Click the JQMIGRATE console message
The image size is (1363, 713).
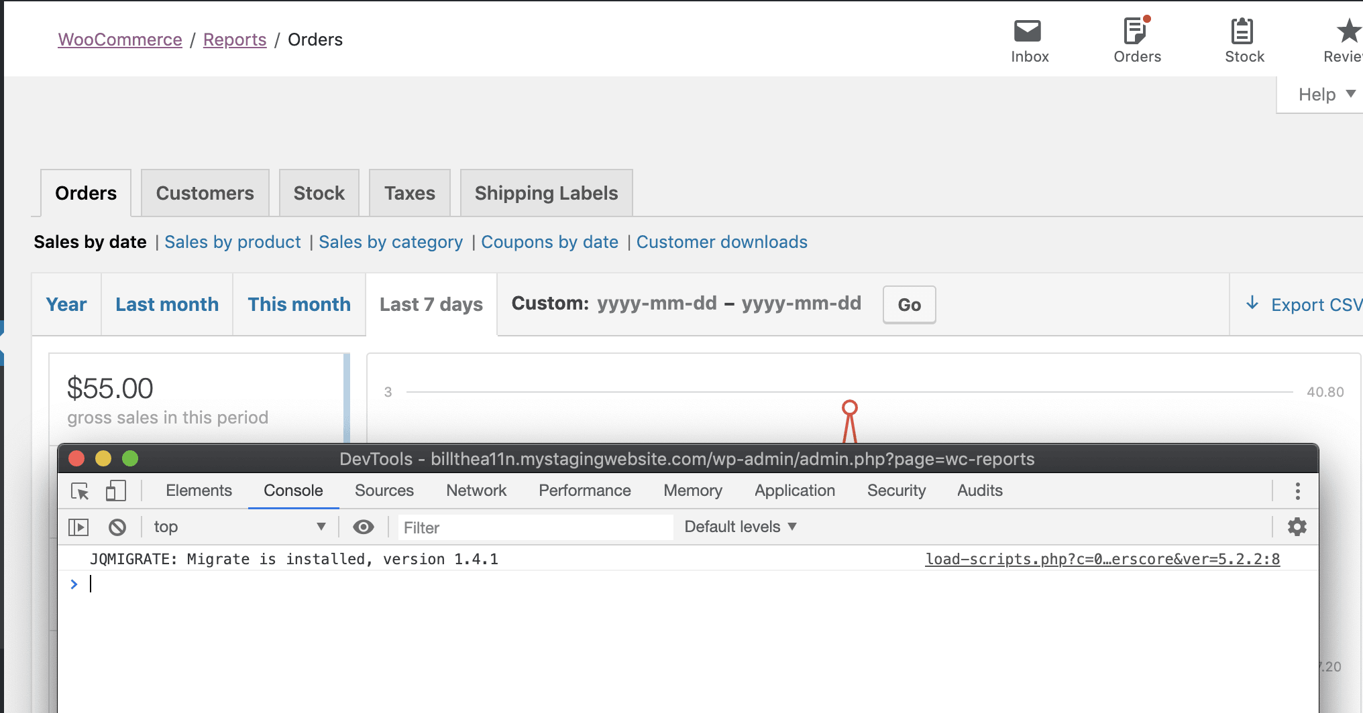pyautogui.click(x=294, y=559)
